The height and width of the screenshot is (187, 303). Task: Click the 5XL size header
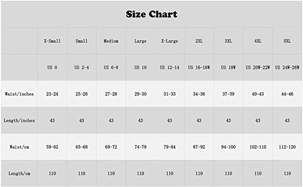pos(287,41)
